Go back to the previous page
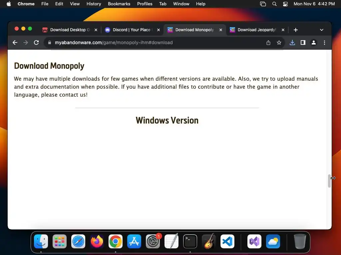 (x=15, y=42)
